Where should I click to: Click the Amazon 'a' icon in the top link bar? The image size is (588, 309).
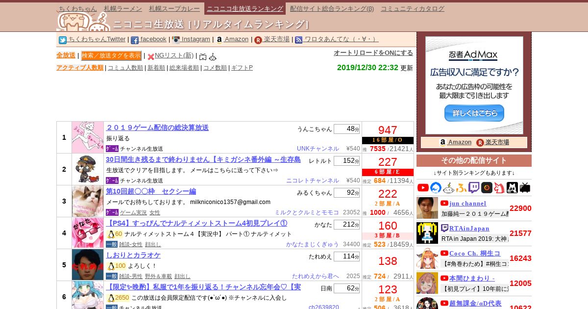point(219,40)
